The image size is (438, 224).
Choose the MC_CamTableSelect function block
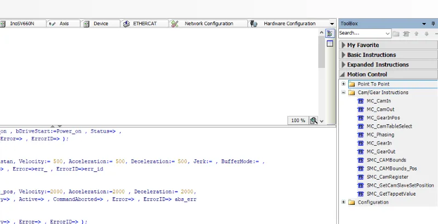click(x=389, y=126)
